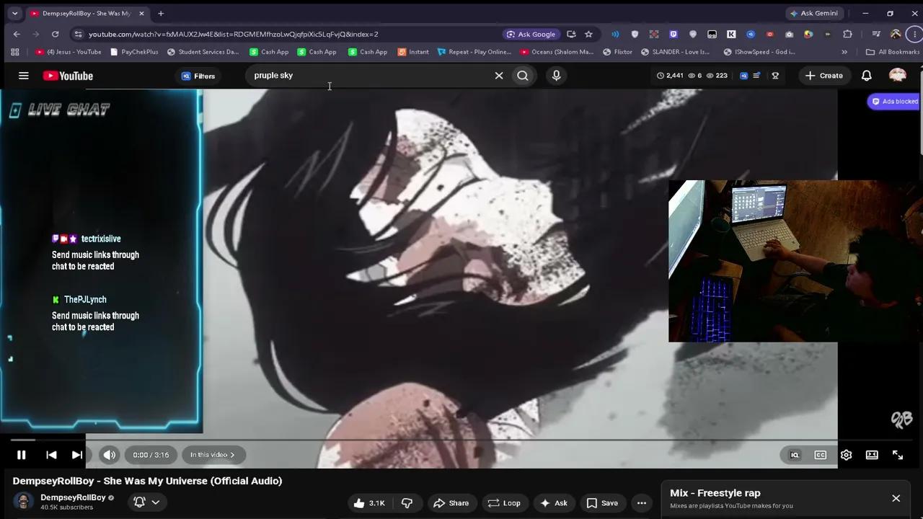
Task: Open the 'Jesus - YouTube' bookmark
Action: 69,52
